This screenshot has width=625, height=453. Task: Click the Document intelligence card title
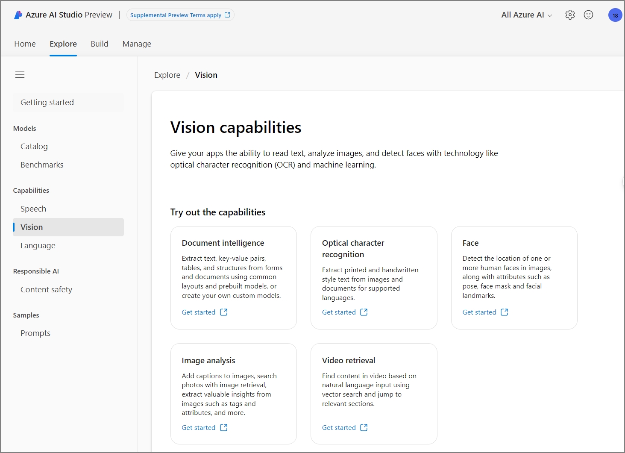223,243
